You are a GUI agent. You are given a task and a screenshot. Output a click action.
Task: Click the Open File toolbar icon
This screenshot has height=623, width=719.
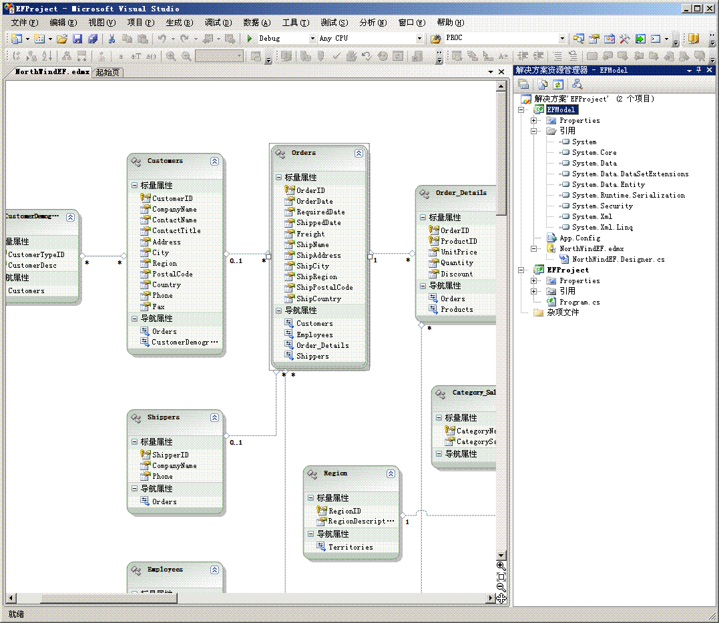[x=61, y=38]
